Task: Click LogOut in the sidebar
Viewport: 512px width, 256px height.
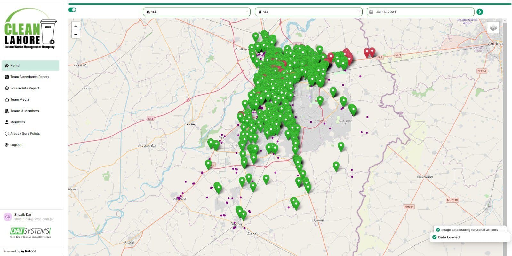Action: point(16,145)
